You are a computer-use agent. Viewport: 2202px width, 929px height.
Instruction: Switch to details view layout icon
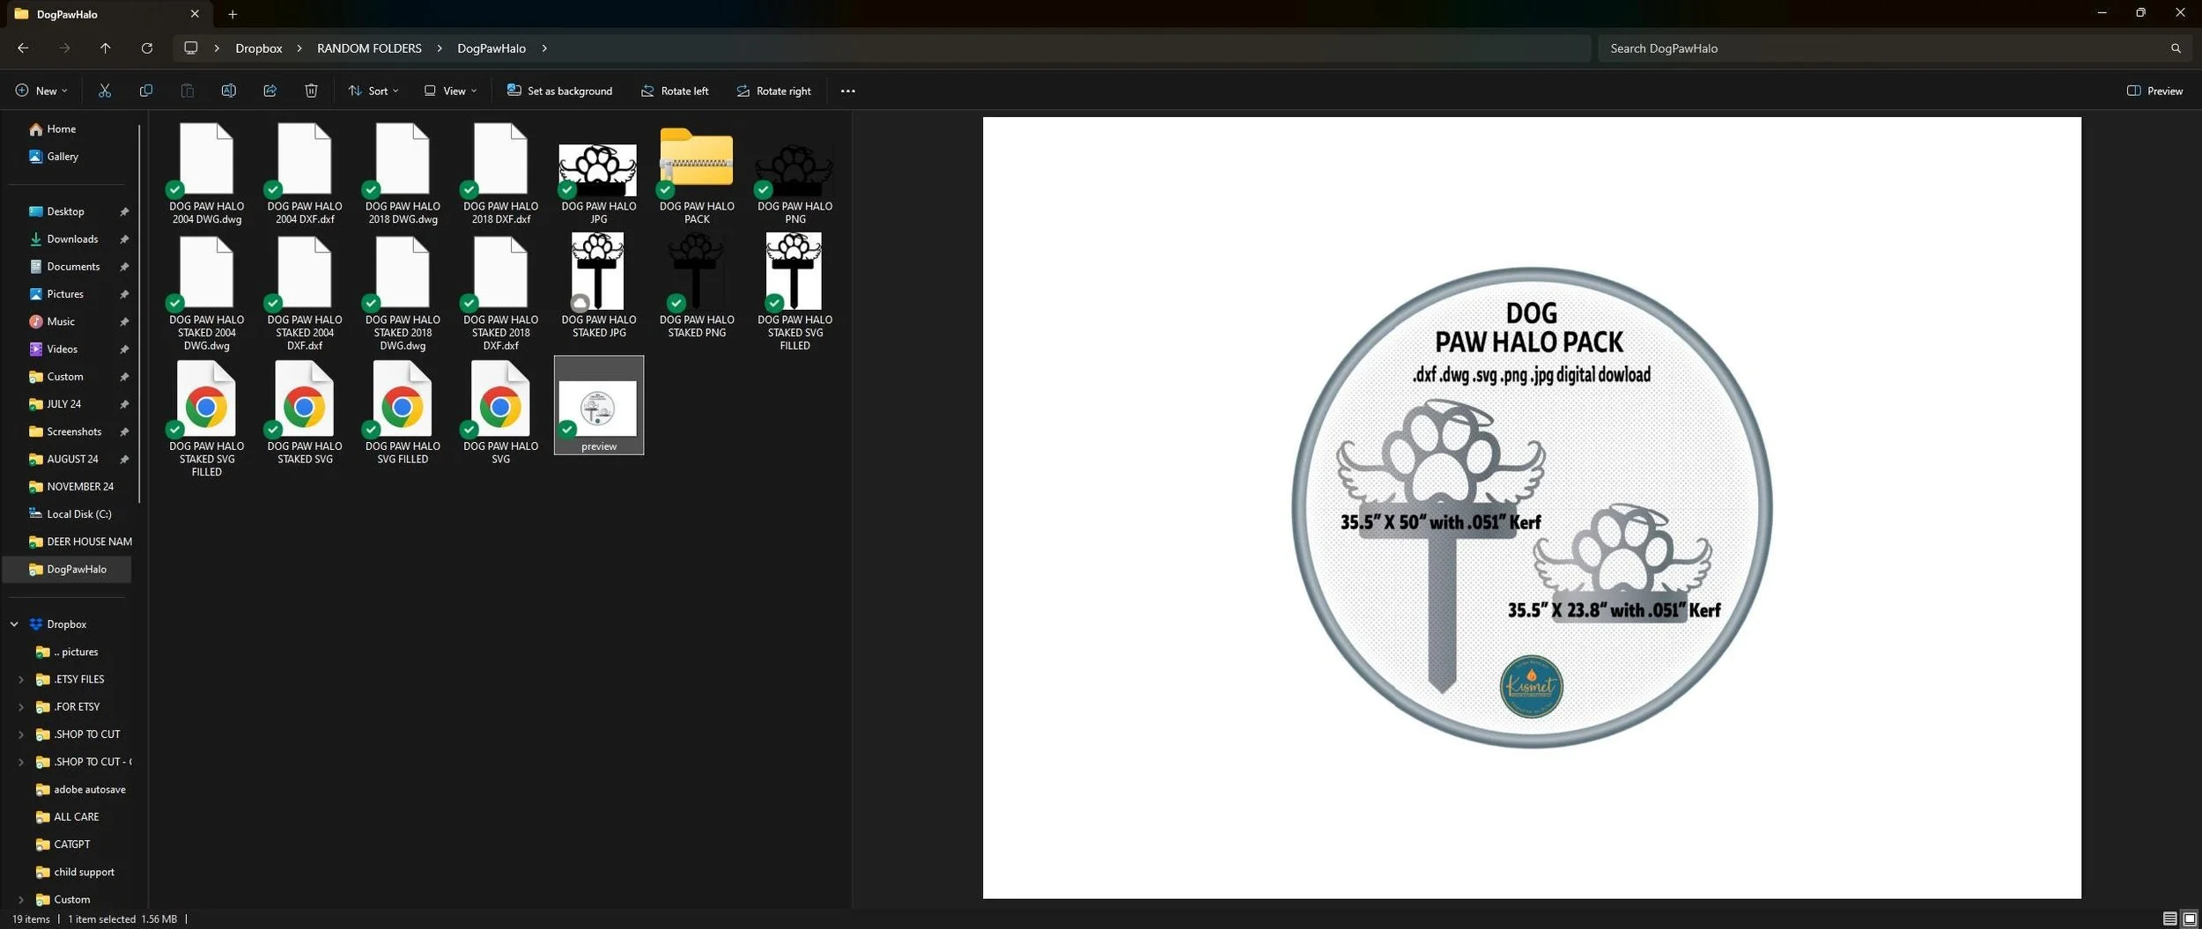coord(2169,918)
